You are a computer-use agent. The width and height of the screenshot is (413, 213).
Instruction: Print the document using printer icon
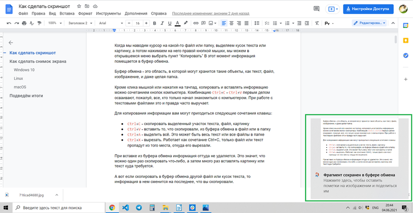click(x=25, y=23)
